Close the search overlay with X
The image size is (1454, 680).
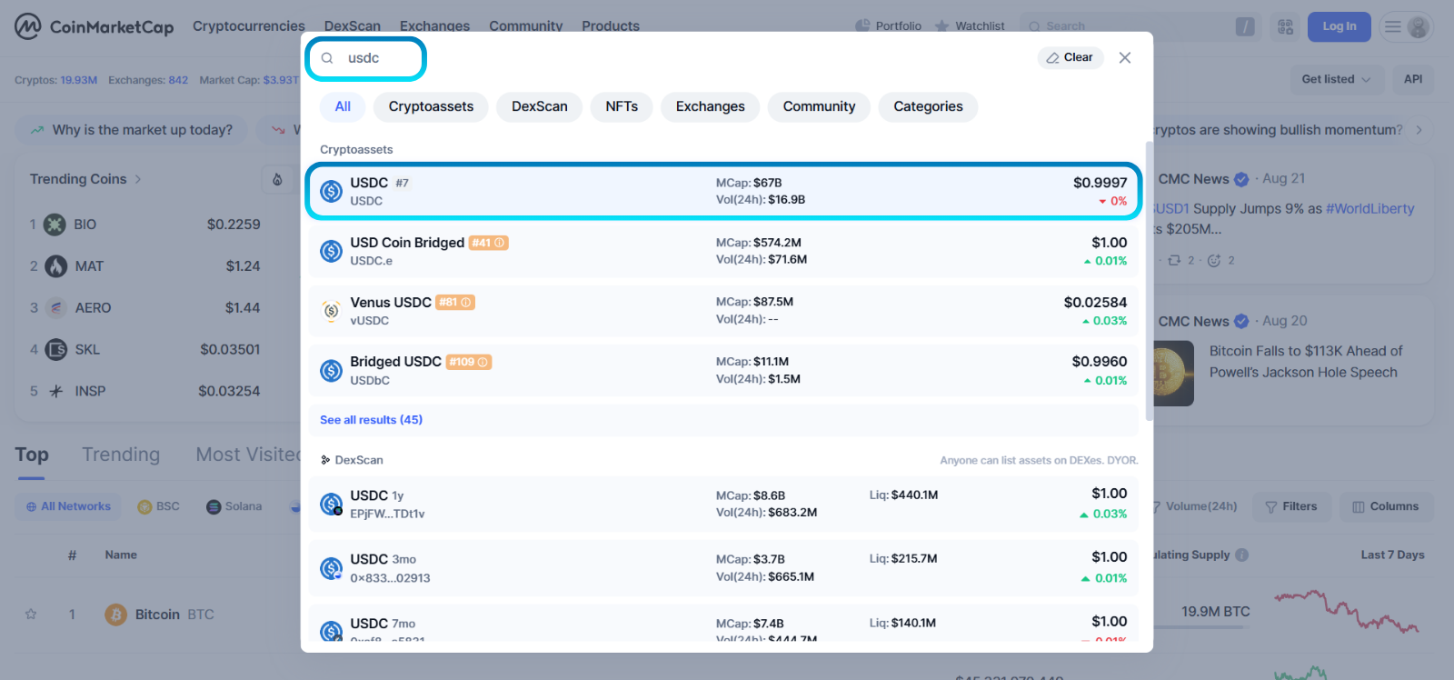[1125, 57]
